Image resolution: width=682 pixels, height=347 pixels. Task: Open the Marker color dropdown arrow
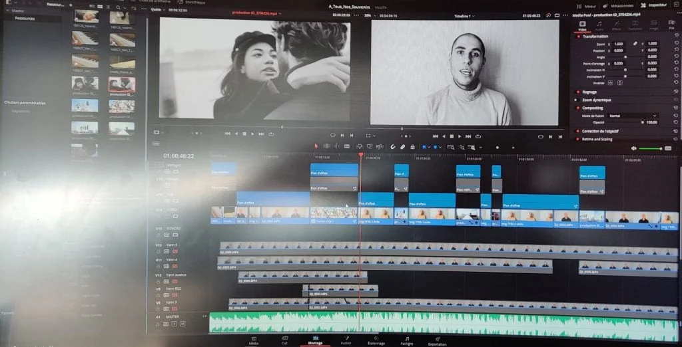[x=440, y=147]
